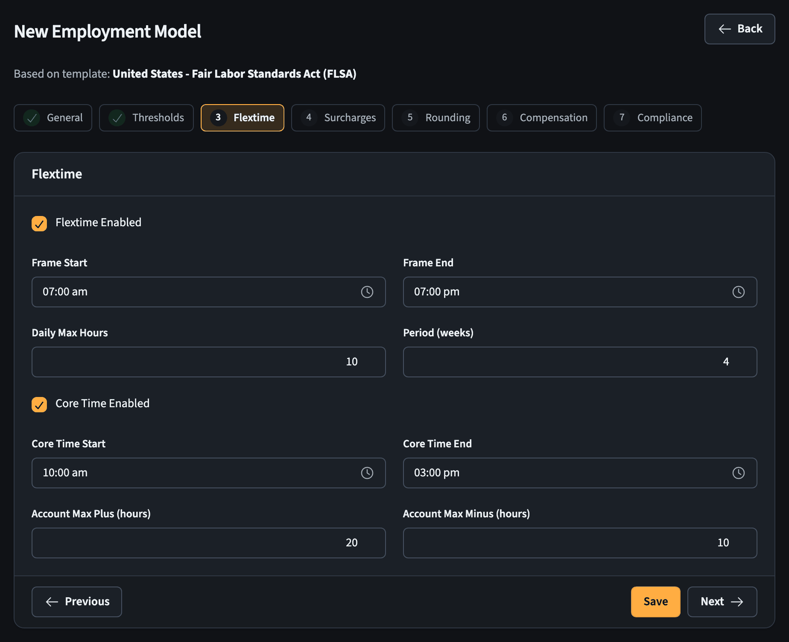Select the Flextime step tab

(x=242, y=118)
